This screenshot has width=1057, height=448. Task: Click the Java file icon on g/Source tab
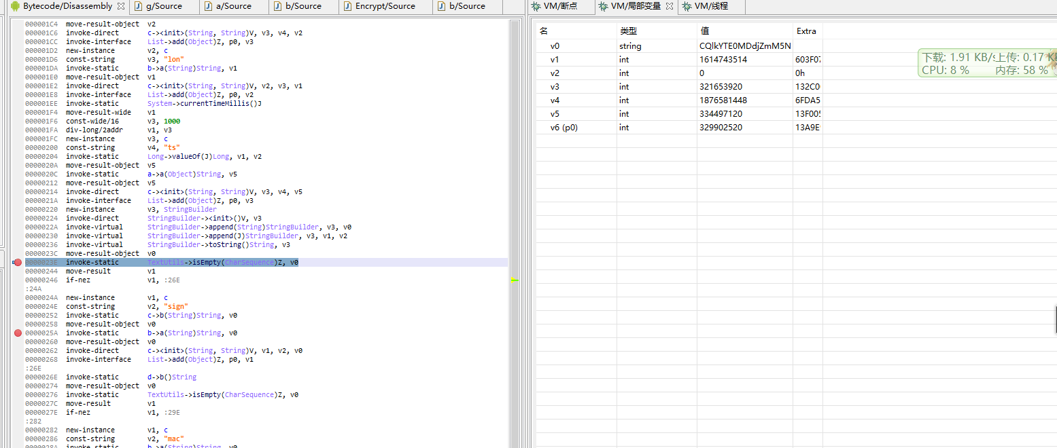click(x=139, y=6)
